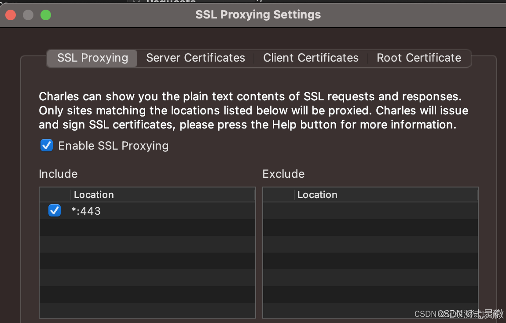The width and height of the screenshot is (506, 323).
Task: Close the SSL Proxying Settings window
Action: [x=11, y=15]
